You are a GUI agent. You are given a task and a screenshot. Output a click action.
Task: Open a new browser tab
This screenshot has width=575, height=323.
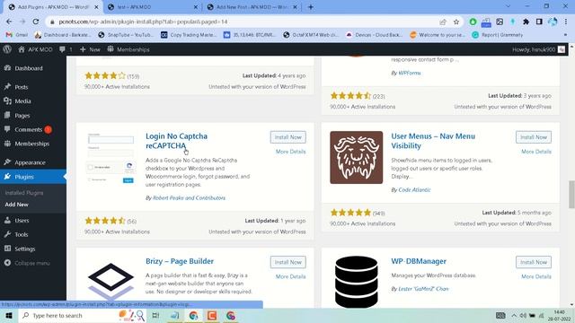(311, 7)
